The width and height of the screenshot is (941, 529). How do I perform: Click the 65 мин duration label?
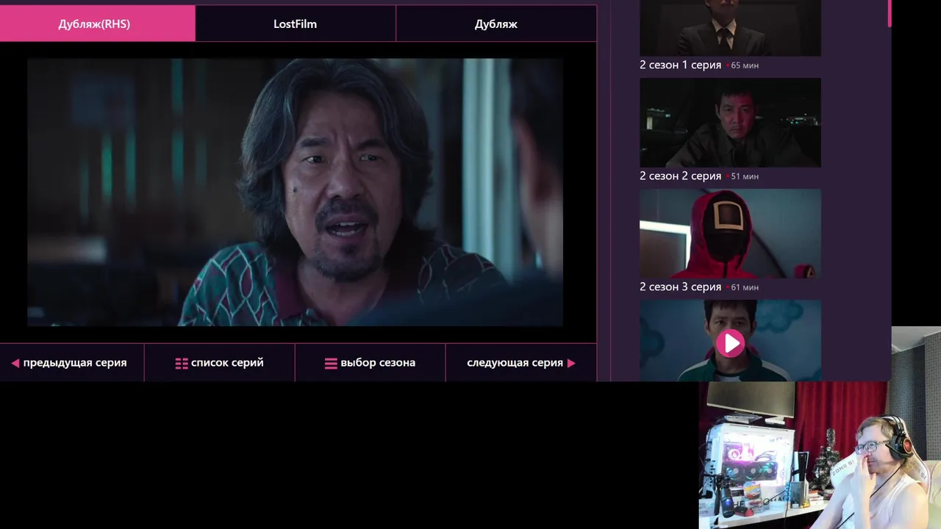tap(745, 65)
